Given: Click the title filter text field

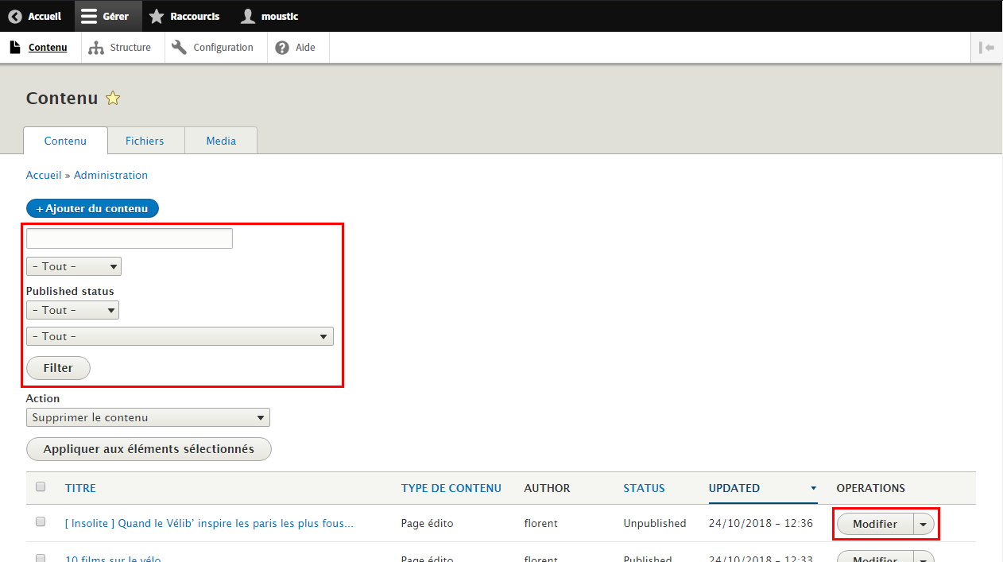Looking at the screenshot, I should coord(130,238).
